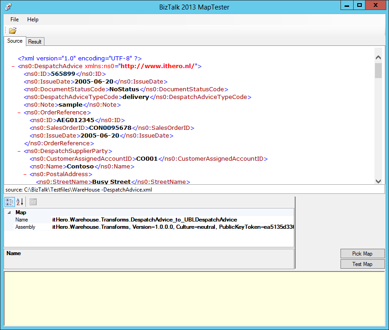The height and width of the screenshot is (330, 389).
Task: Close the MapTester window
Action: pos(375,5)
